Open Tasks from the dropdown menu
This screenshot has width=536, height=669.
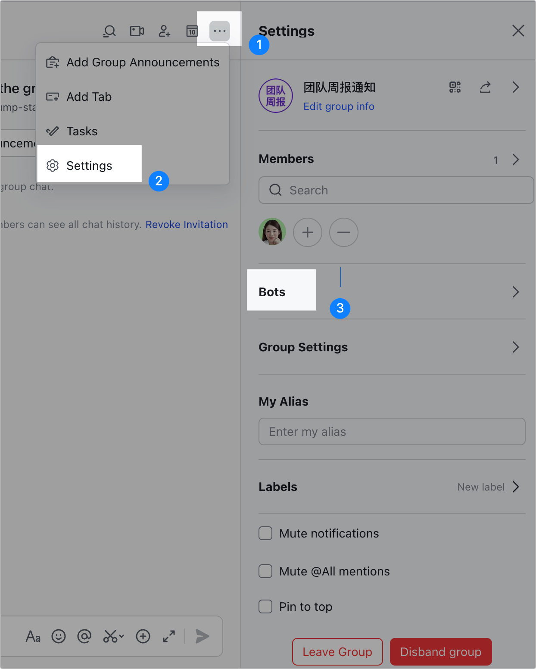(x=133, y=131)
